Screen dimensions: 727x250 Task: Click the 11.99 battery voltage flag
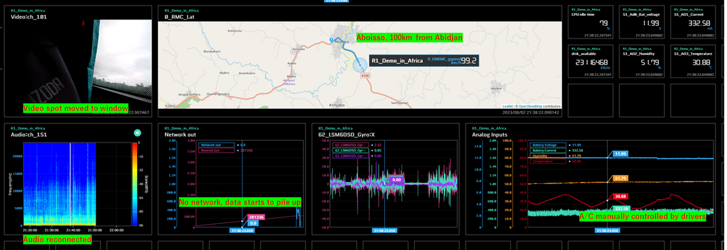click(619, 154)
